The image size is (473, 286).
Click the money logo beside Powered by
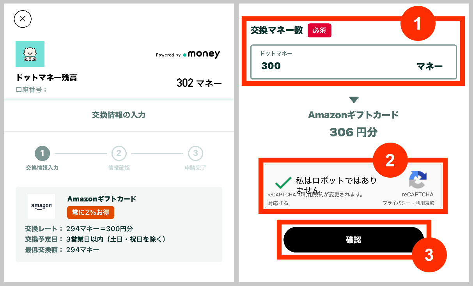pyautogui.click(x=202, y=55)
